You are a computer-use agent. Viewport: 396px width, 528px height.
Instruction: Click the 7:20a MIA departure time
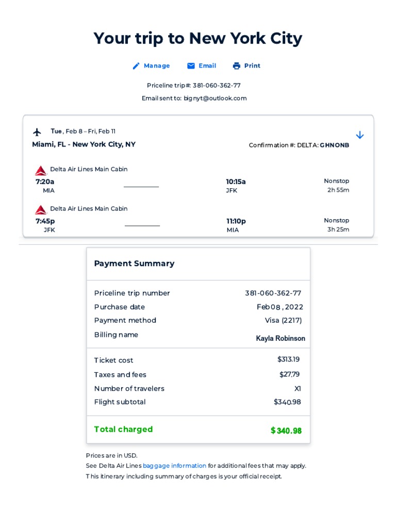(x=45, y=181)
